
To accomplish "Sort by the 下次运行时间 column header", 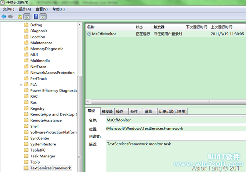I will click(196, 27).
